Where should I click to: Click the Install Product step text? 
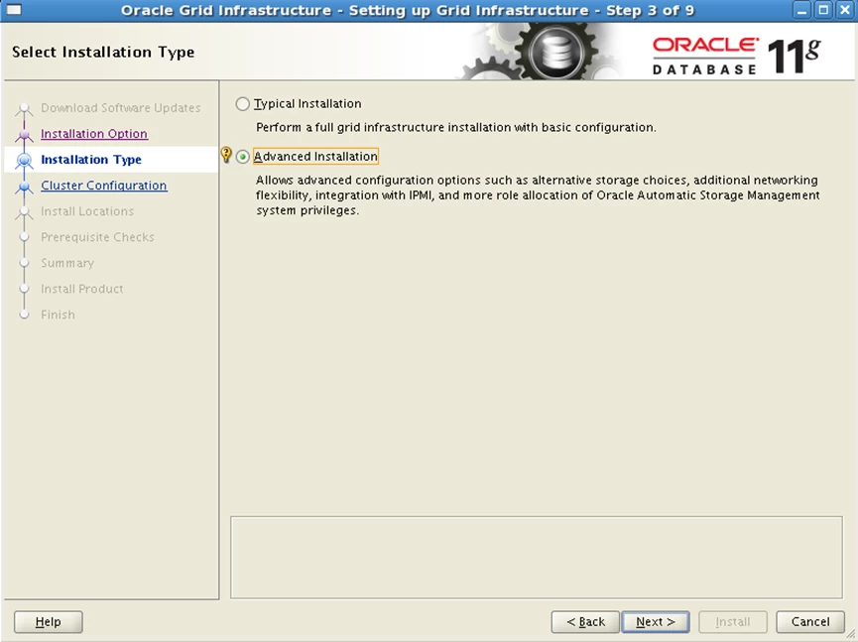pos(82,289)
